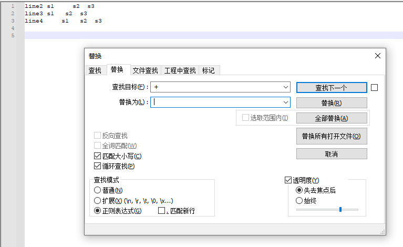This screenshot has height=247, width=403.
Task: Click 替换所有打开文件 button
Action: (x=332, y=136)
